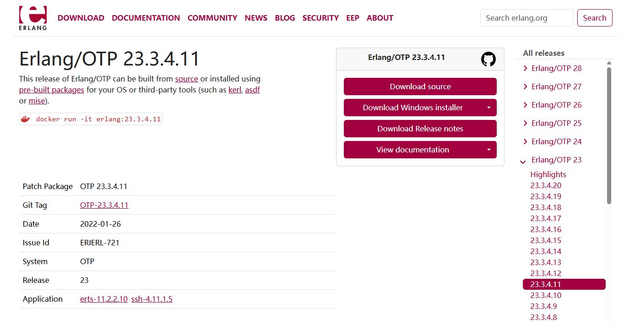Go to the ABOUT page
635x325 pixels.
tap(380, 18)
